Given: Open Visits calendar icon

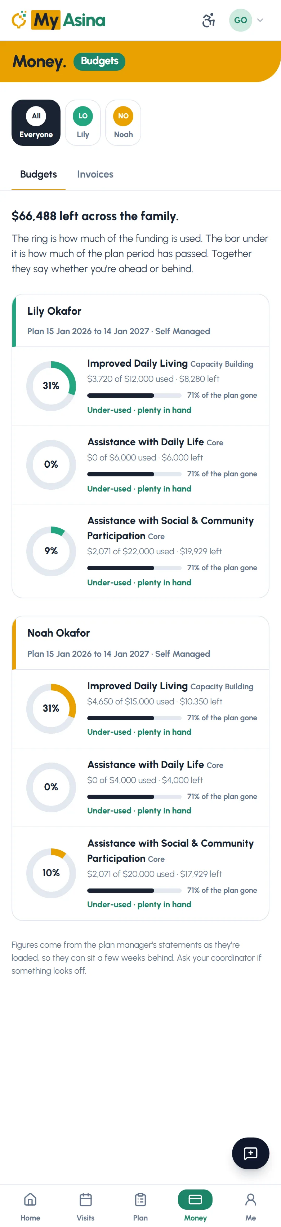Looking at the screenshot, I should click(86, 1200).
